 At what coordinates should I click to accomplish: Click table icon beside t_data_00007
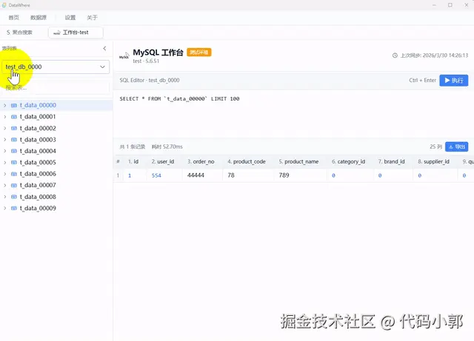click(14, 185)
